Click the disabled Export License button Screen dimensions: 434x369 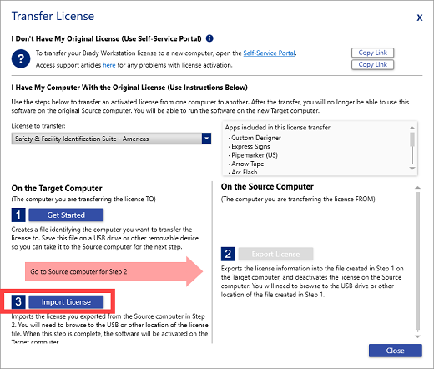(x=275, y=254)
